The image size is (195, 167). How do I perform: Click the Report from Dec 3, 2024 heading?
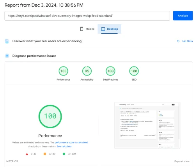point(44,5)
